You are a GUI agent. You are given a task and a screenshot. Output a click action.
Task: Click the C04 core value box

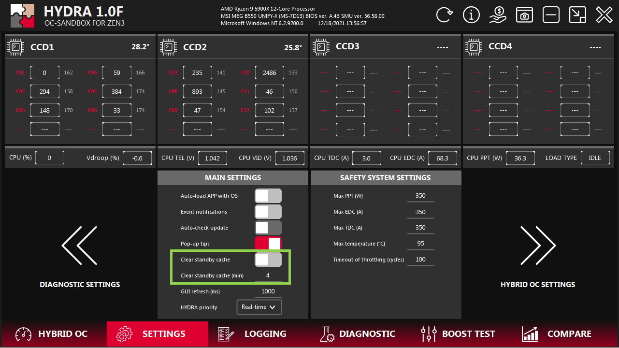pos(116,73)
